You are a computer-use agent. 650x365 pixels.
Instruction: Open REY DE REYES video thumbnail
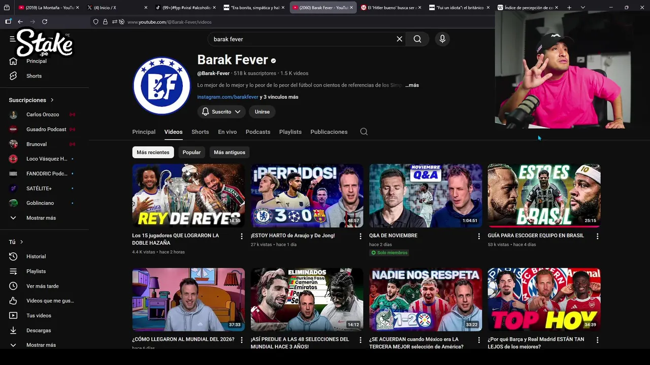pos(188,195)
